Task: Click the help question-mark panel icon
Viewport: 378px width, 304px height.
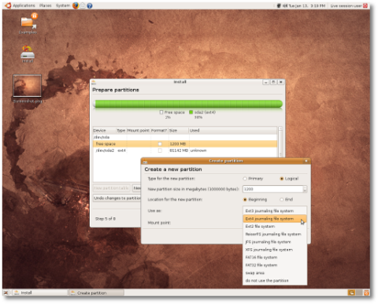Action: (90, 6)
